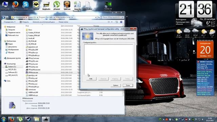This screenshot has height=122, width=217.
Task: Sort by Дата изменения column header
Action: (x=67, y=26)
